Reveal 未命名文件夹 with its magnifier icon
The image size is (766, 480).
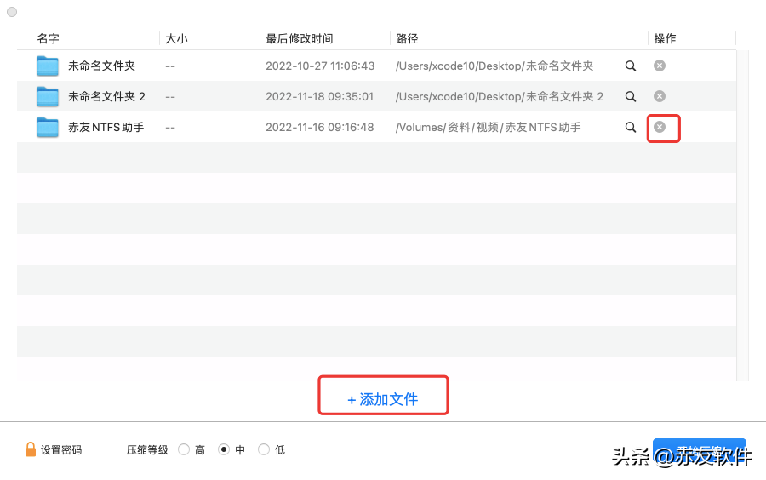631,66
